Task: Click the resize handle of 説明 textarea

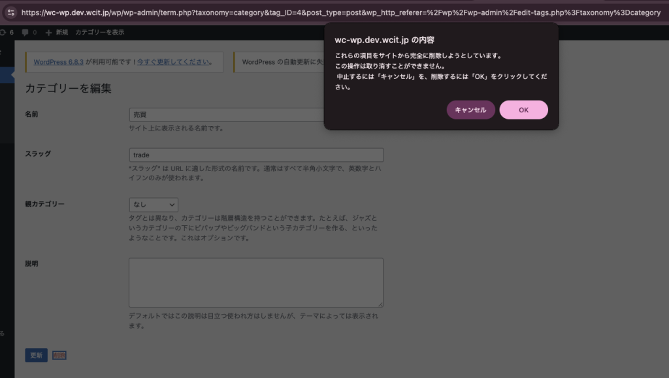Action: [380, 304]
